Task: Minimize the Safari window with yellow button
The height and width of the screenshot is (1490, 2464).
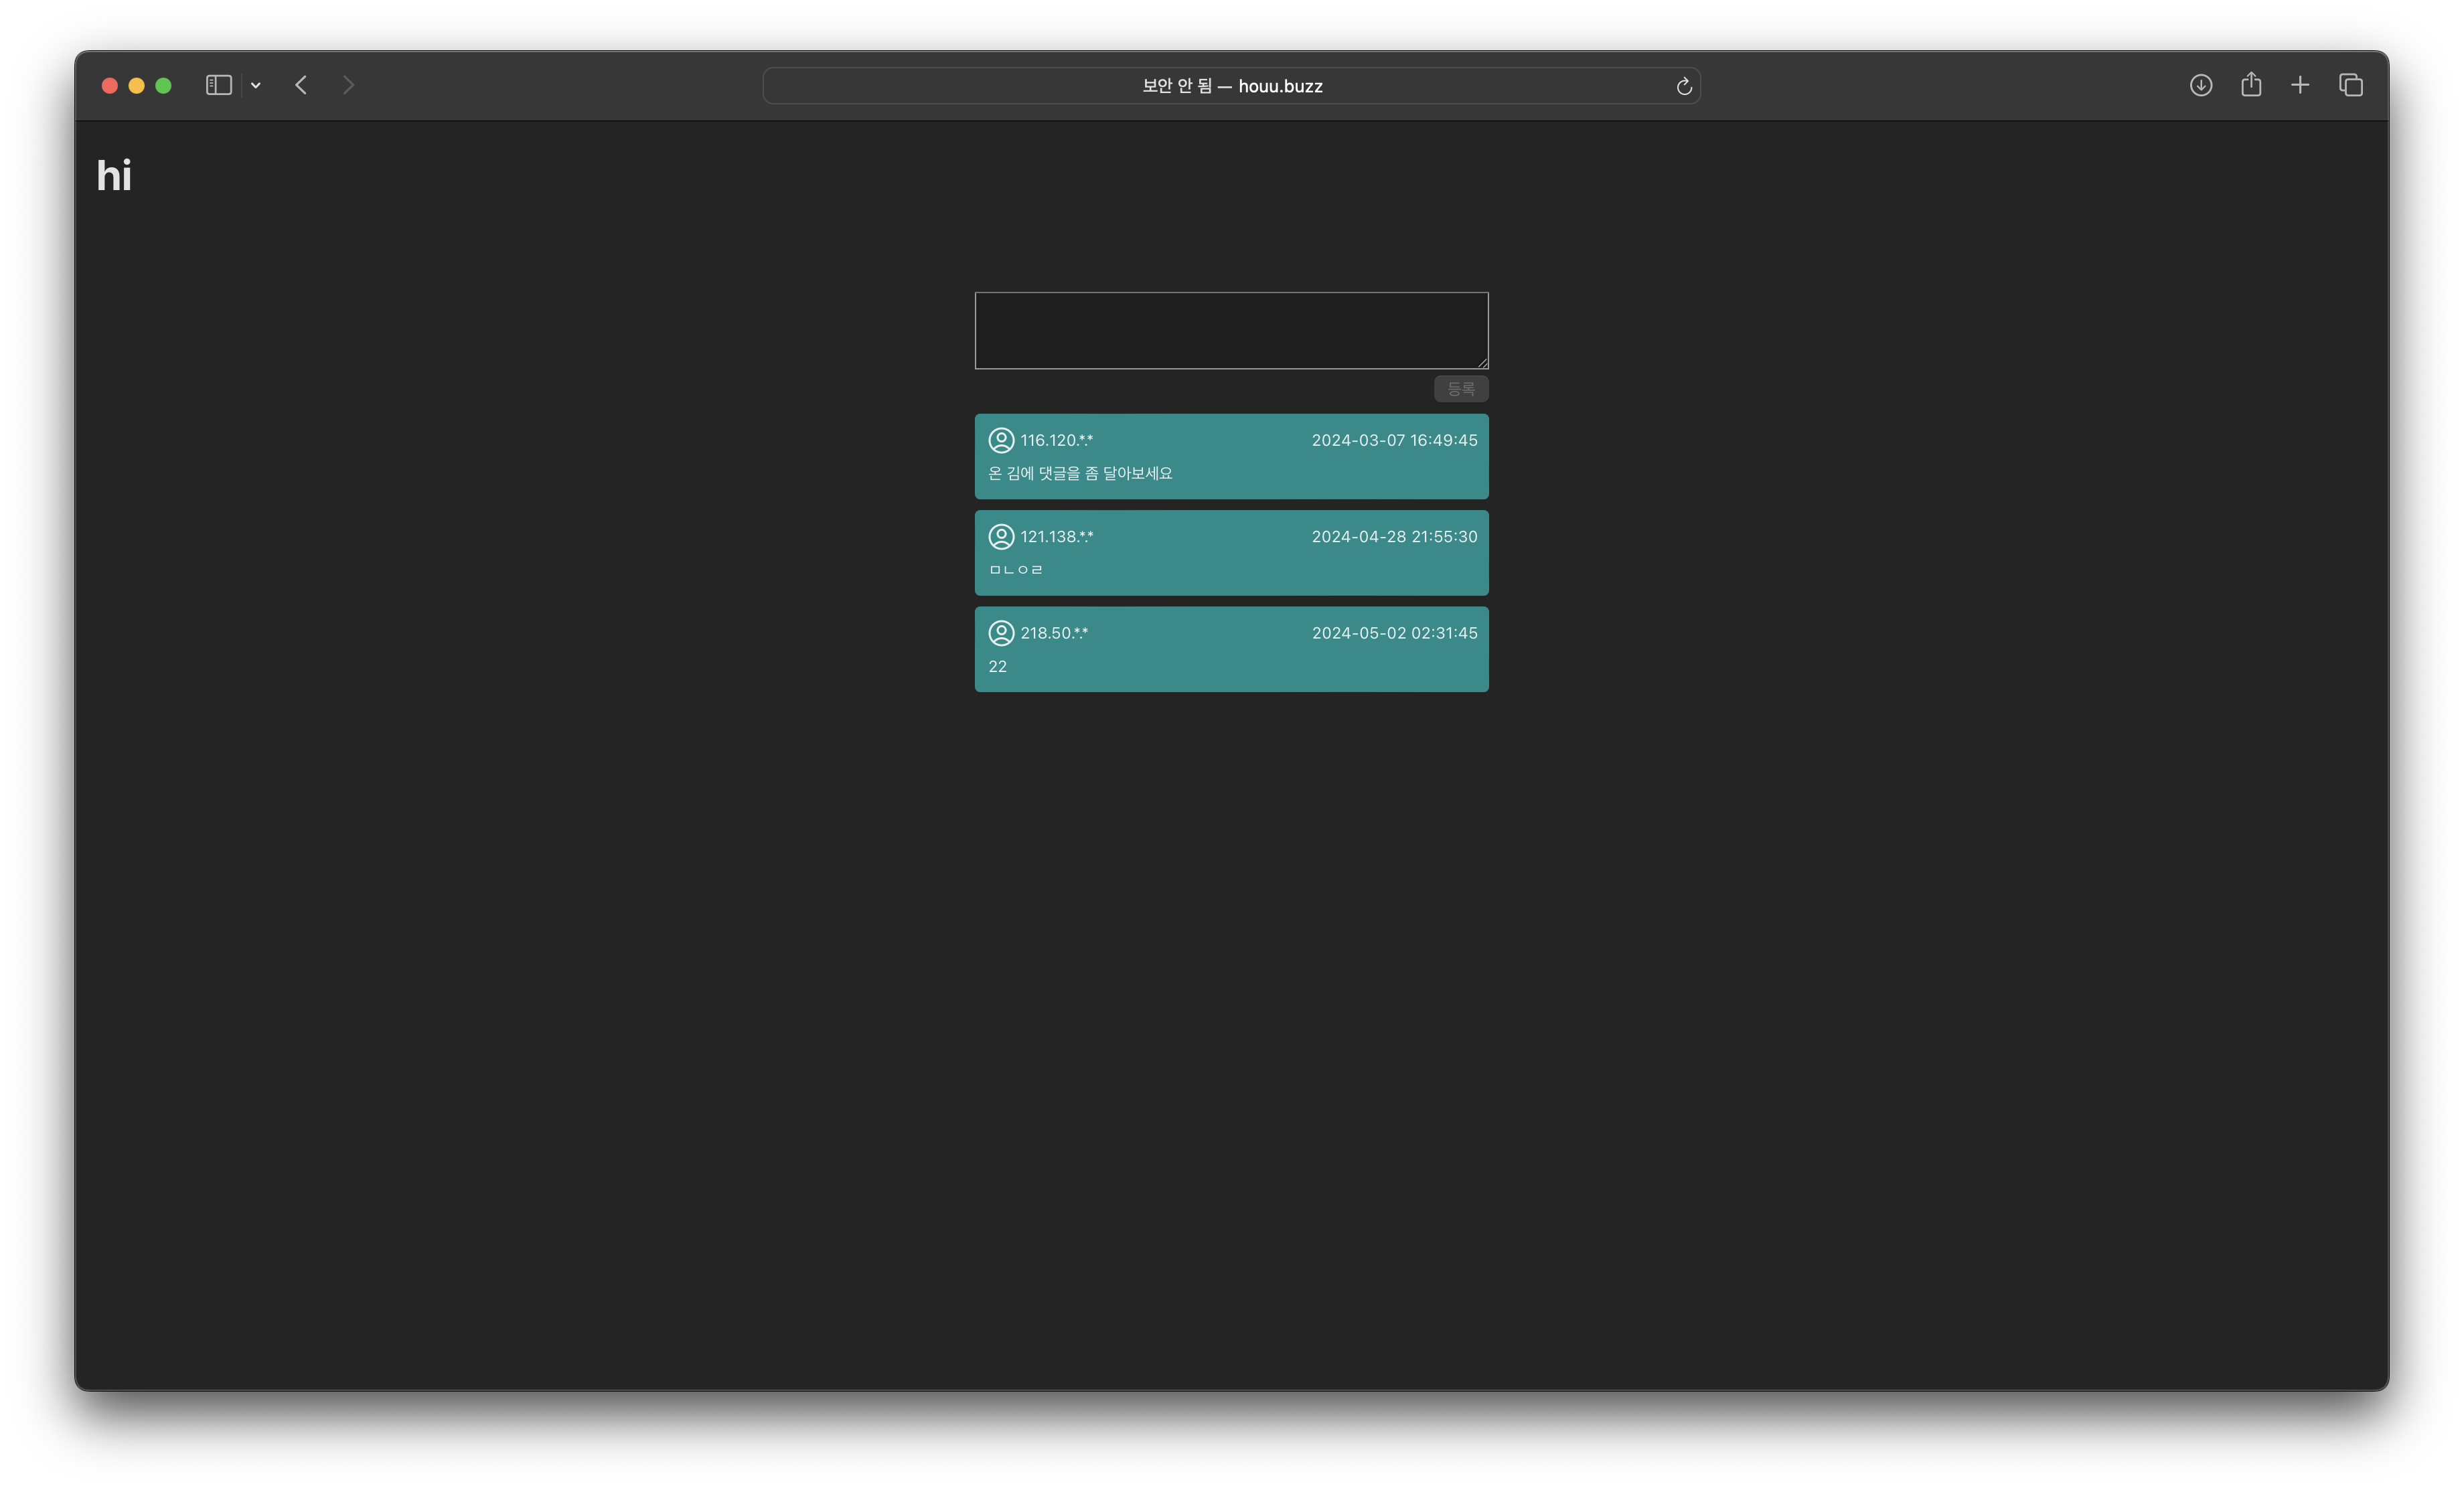Action: point(137,86)
